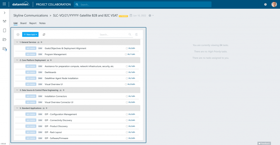Click info icon beside 5. Standard Applications
280x145 pixels.
pos(46,108)
